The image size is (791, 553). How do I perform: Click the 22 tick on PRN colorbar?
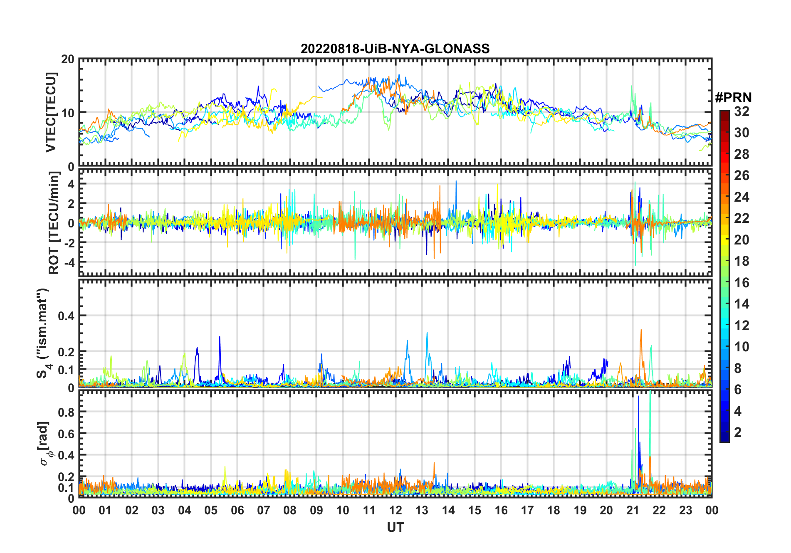click(x=742, y=218)
